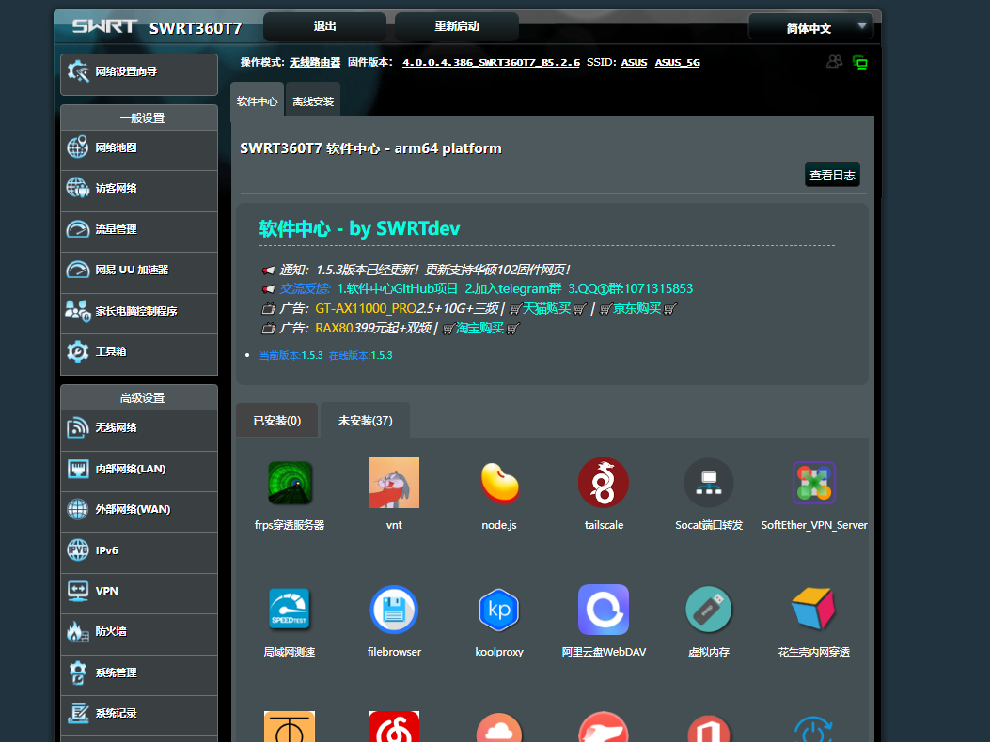Expand the 简体中文 language dropdown
Image resolution: width=990 pixels, height=742 pixels.
(811, 28)
